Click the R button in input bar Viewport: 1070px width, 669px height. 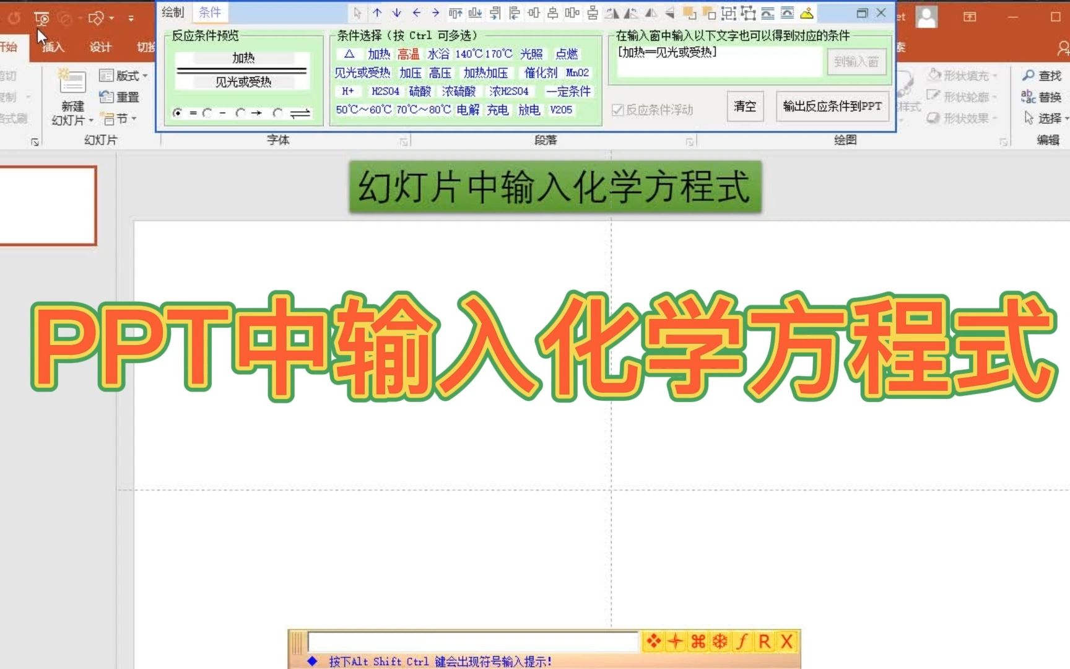[x=765, y=641]
